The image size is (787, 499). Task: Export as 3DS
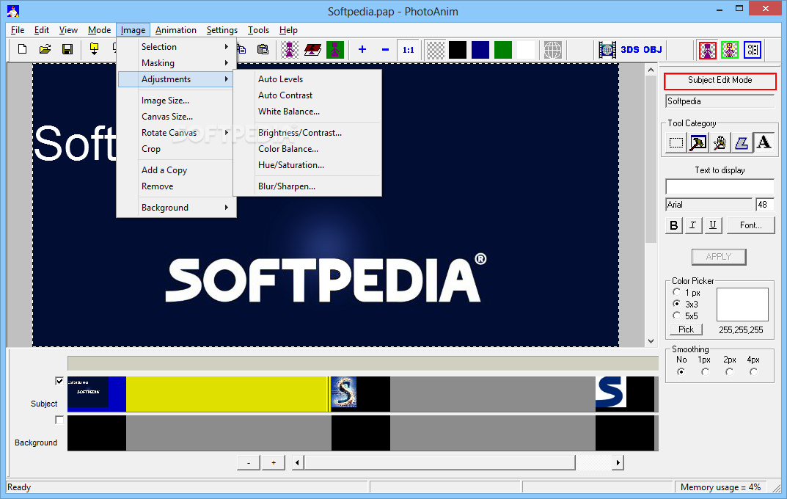(630, 50)
